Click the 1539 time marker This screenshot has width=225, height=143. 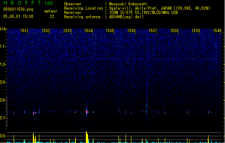(x=196, y=31)
